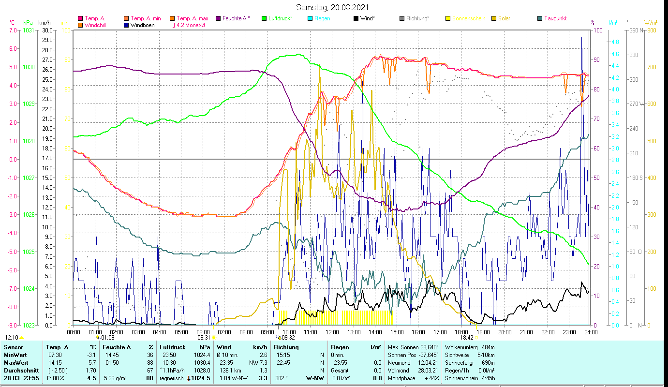
Task: Click the 'Richtung*' legend label
Action: [418, 19]
